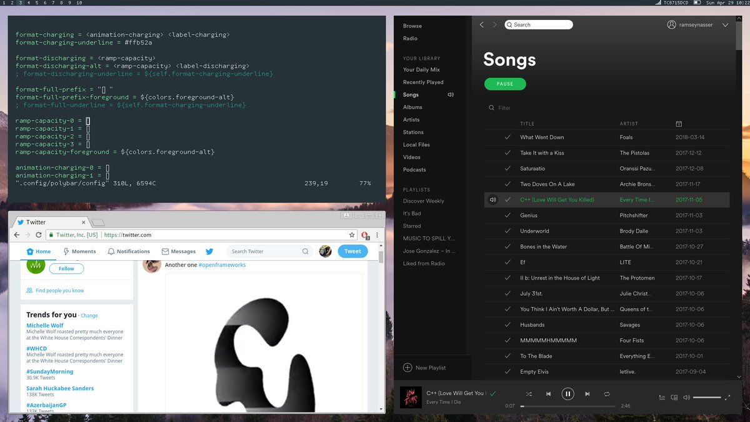Toggle saved checkmark for 'Bones in the Water'
750x422 pixels.
[x=507, y=247]
